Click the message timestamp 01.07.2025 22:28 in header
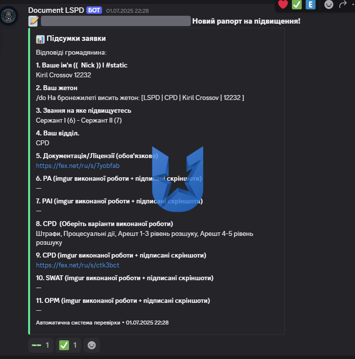This screenshot has height=359, width=355. (x=127, y=11)
